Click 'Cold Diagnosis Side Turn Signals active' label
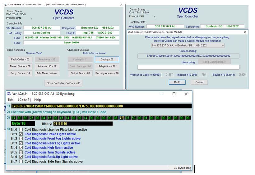 pyautogui.click(x=53, y=162)
